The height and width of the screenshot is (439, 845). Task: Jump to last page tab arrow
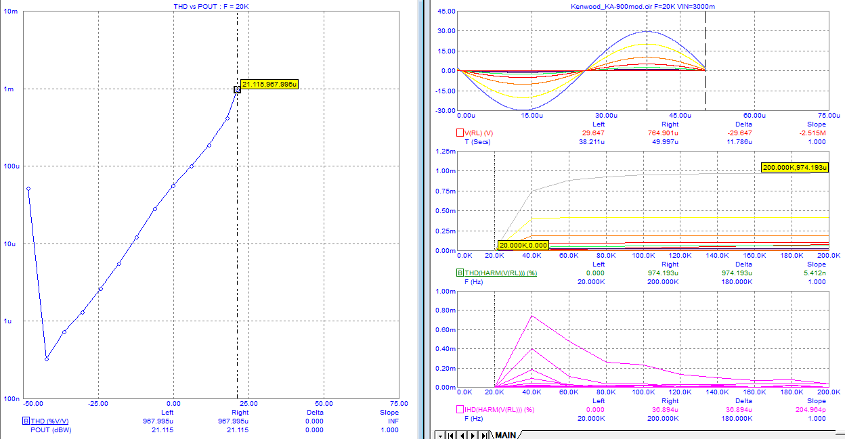coord(483,435)
